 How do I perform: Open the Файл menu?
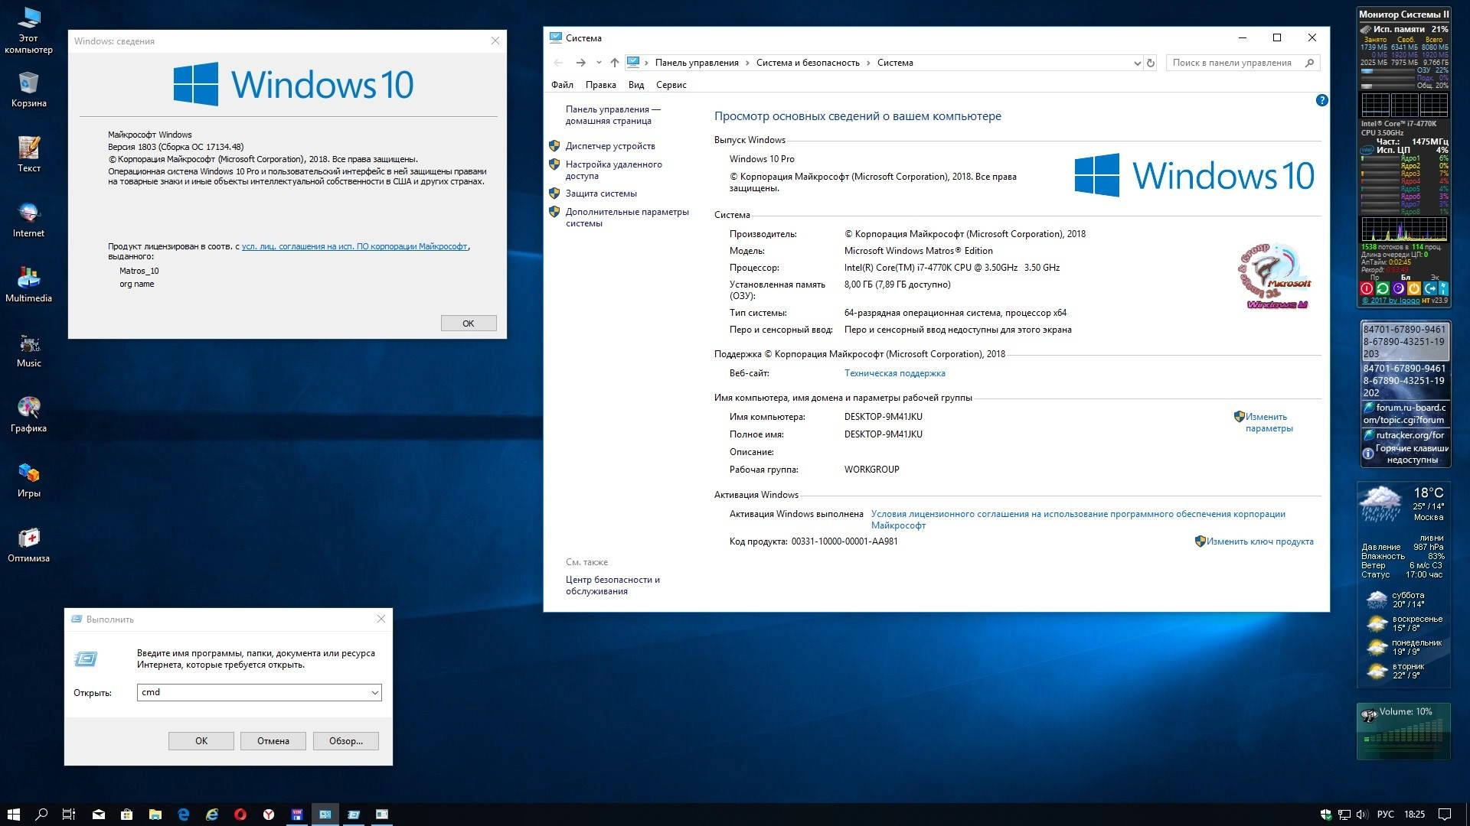pos(562,85)
